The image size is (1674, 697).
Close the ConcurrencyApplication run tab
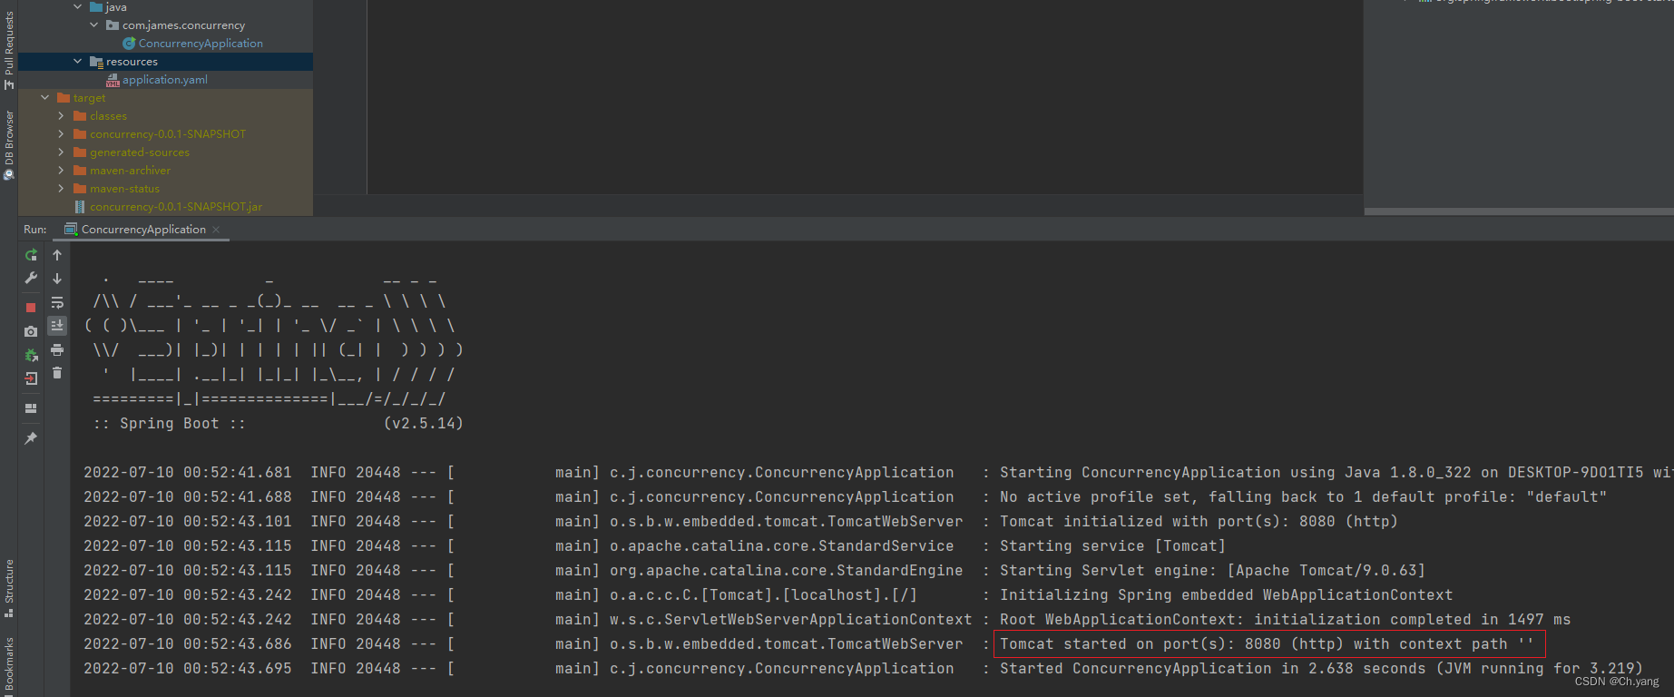click(216, 230)
